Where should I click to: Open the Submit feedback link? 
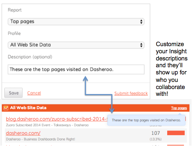[131, 93]
